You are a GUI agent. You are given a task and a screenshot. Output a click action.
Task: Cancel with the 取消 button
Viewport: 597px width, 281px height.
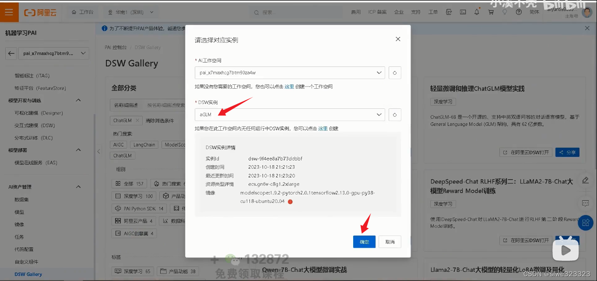tap(390, 242)
